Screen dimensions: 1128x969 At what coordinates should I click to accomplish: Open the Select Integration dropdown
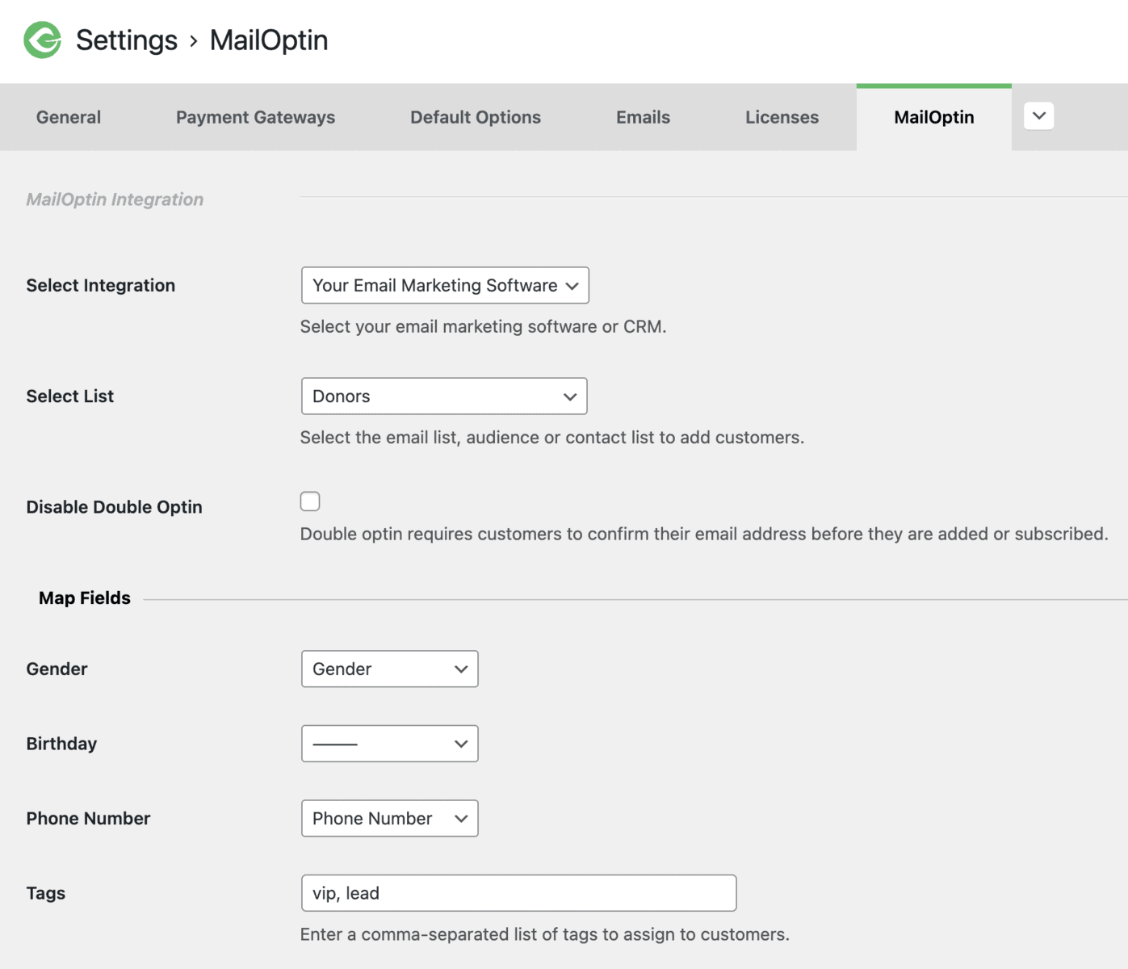445,285
